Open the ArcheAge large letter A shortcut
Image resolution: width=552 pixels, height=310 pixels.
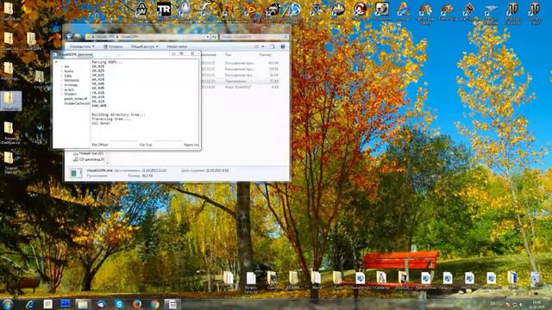[403, 9]
